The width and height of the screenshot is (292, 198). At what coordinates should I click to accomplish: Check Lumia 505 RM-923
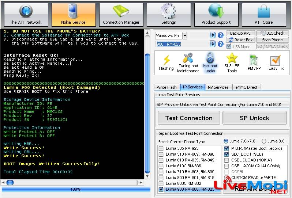(161, 149)
